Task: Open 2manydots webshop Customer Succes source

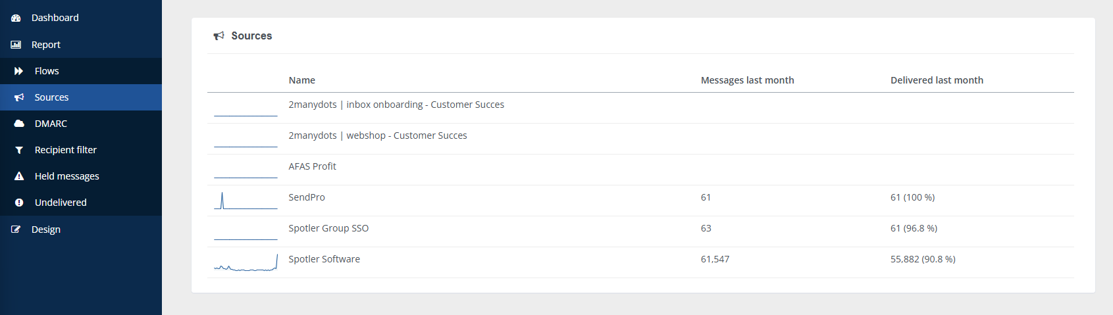Action: coord(377,135)
